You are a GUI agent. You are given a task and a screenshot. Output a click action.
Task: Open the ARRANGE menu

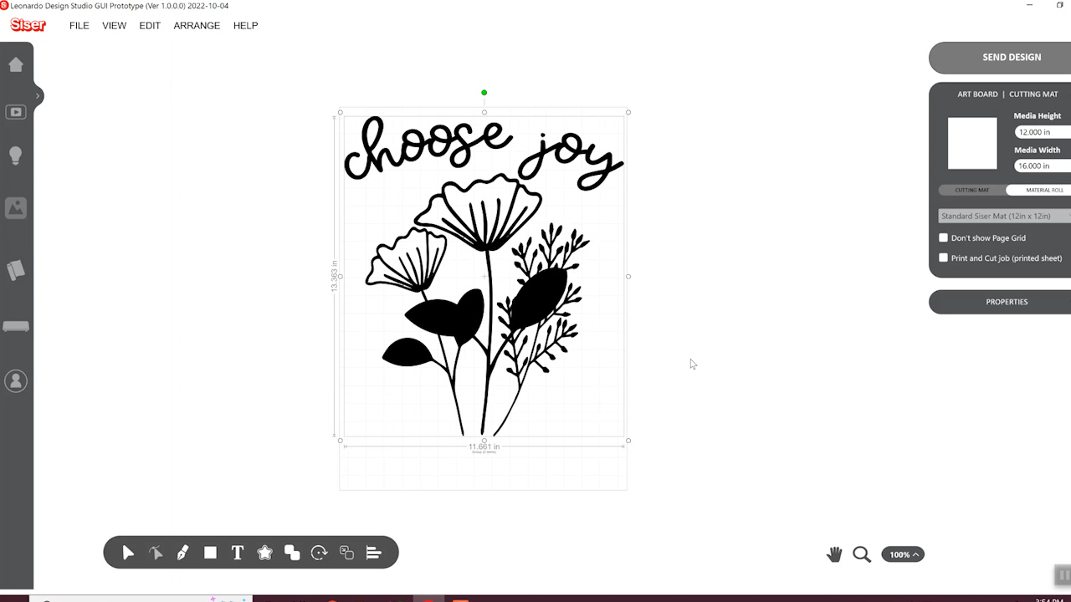tap(197, 26)
